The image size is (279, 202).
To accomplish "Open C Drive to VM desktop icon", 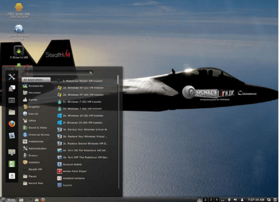I will (19, 52).
